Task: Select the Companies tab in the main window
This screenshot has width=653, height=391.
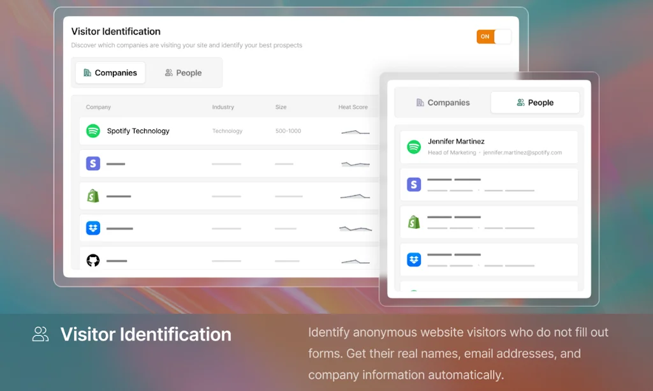Action: [110, 73]
